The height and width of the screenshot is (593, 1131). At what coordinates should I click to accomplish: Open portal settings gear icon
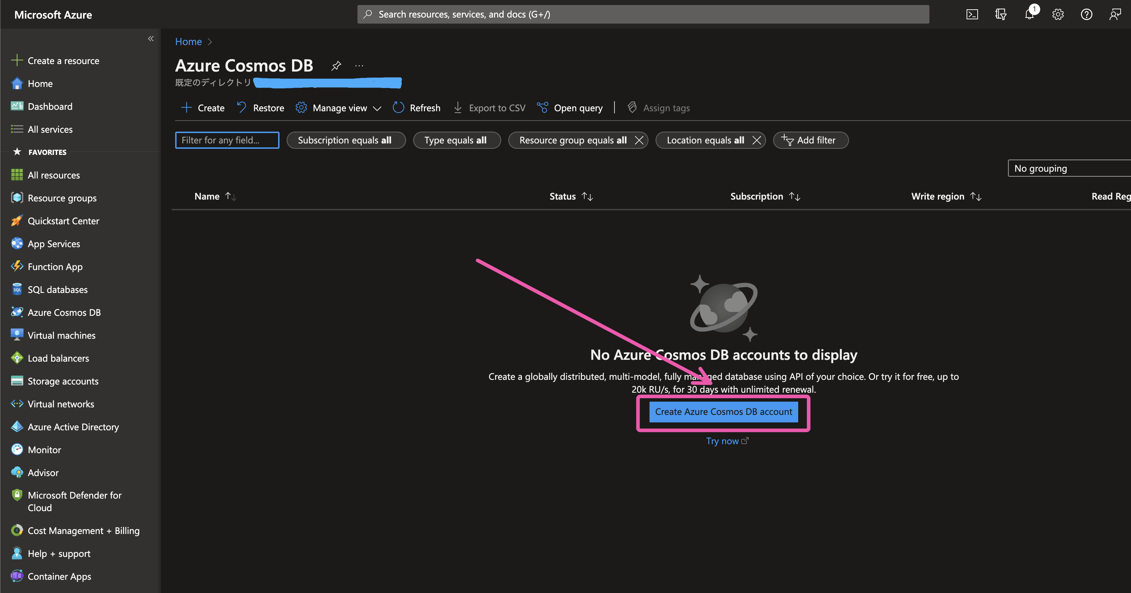pyautogui.click(x=1058, y=15)
